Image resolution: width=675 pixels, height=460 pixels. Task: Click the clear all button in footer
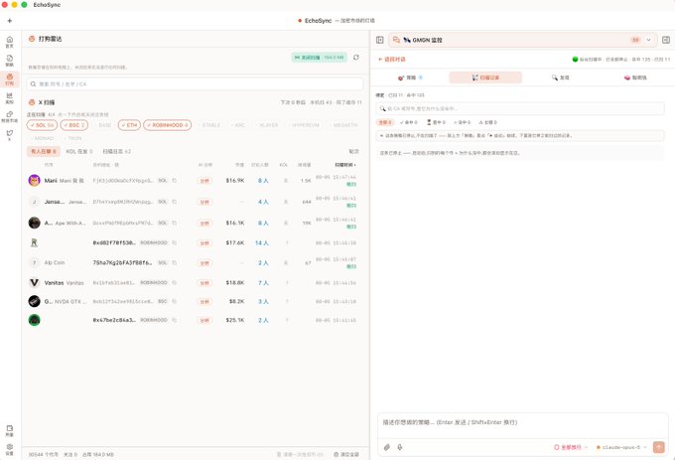(x=346, y=454)
